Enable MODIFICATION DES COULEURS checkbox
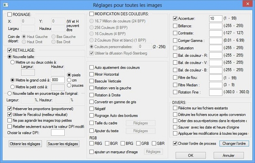This screenshot has width=255, height=163. pos(91,14)
